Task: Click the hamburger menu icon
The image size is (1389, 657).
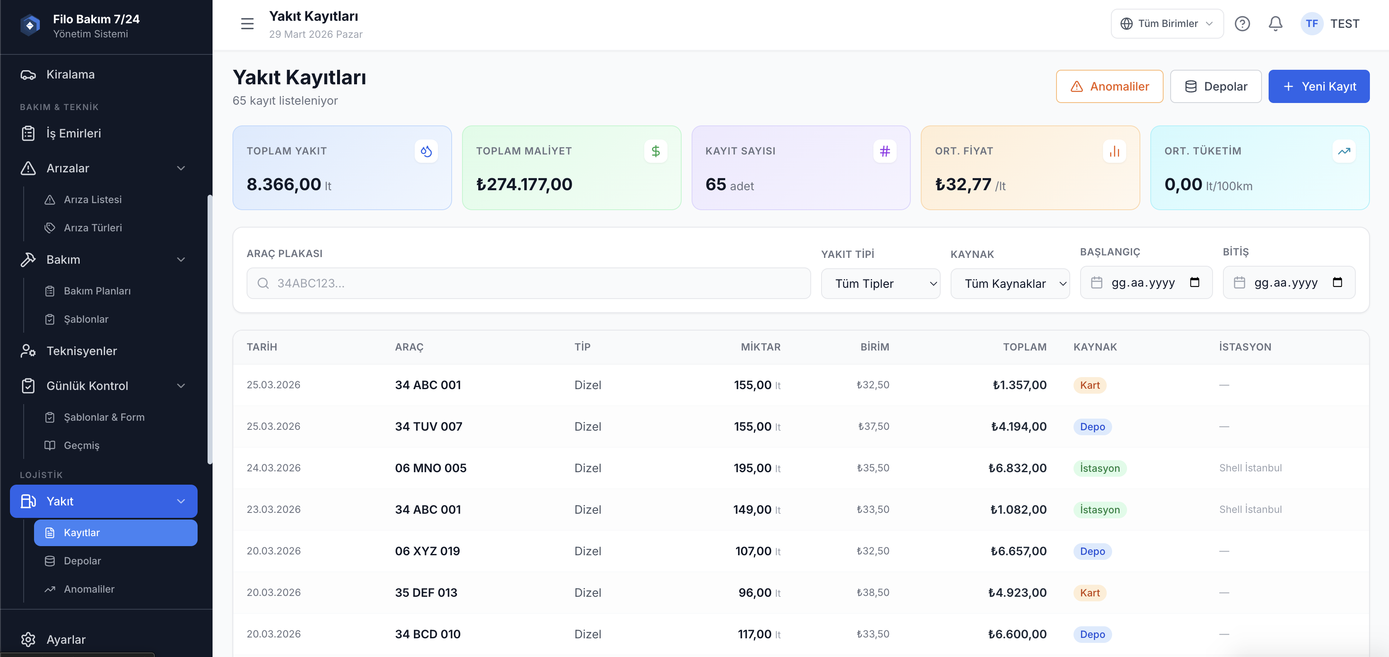Action: click(247, 24)
